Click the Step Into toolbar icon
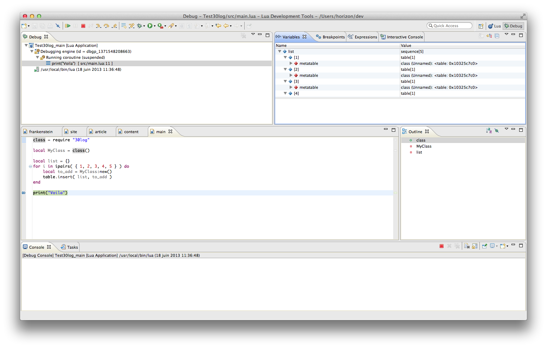Screen dimensions: 547x348 [98, 26]
